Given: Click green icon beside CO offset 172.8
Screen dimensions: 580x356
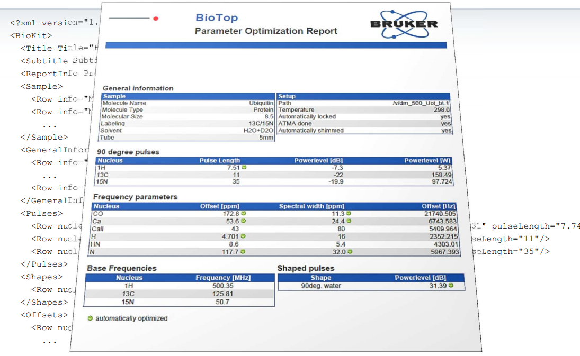Looking at the screenshot, I should (243, 214).
